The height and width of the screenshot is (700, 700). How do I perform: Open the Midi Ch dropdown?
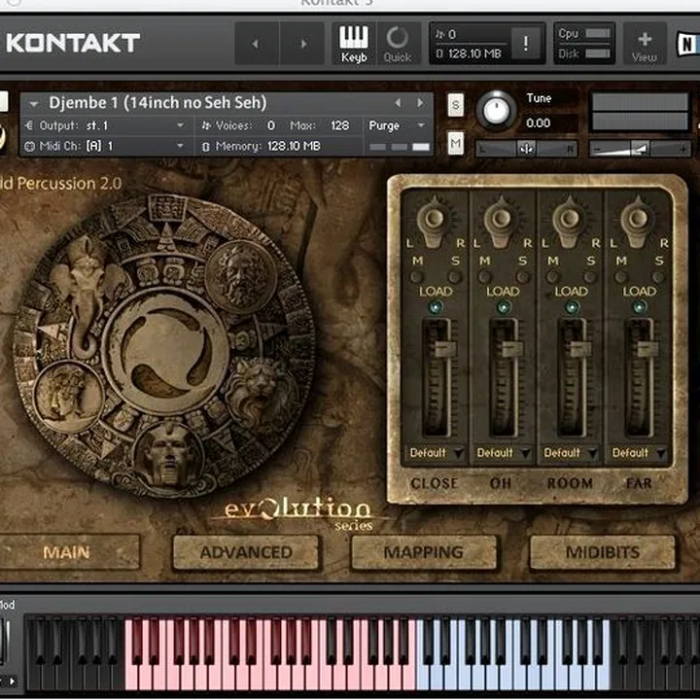coord(105,146)
